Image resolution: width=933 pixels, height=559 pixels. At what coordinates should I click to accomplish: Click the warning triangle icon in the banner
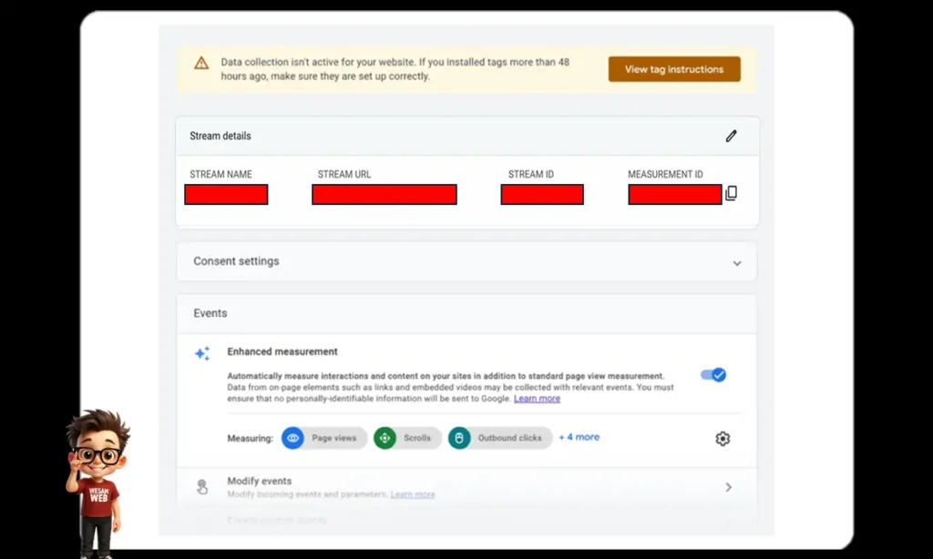point(200,64)
